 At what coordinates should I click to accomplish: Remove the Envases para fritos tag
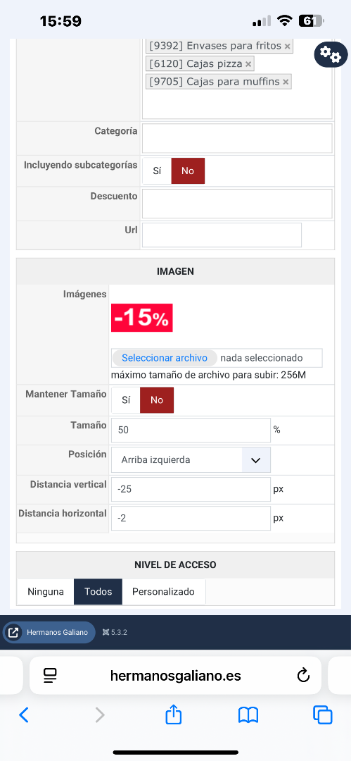point(287,46)
